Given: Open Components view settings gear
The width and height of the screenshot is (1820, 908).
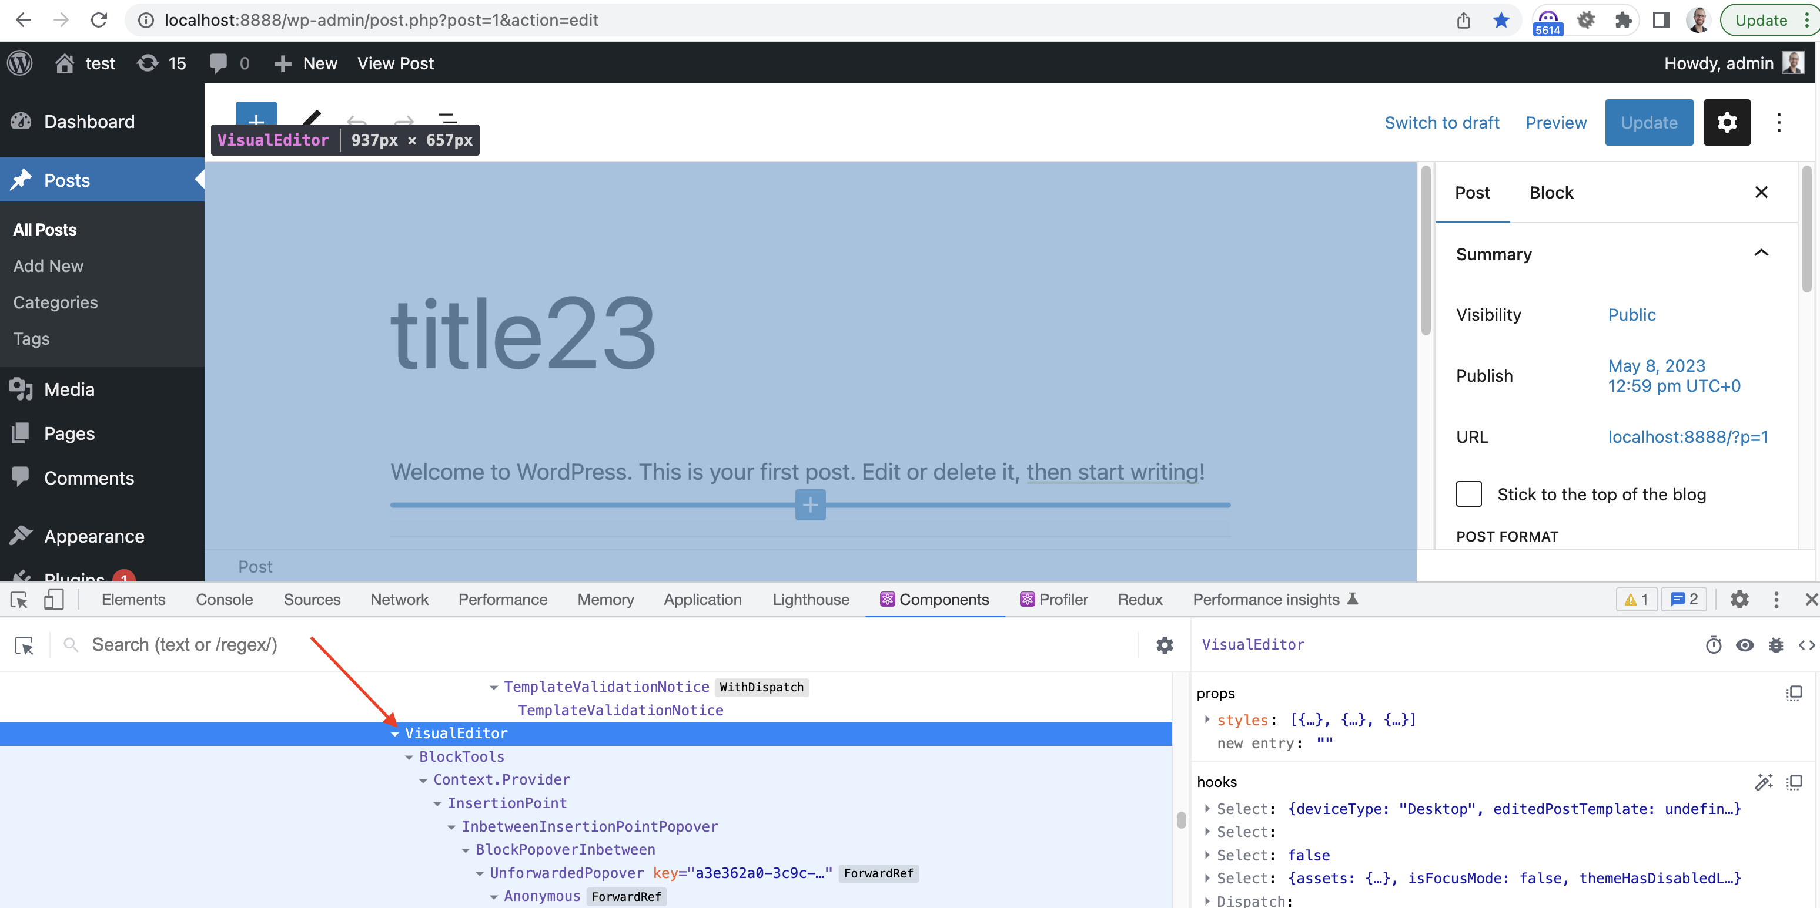Looking at the screenshot, I should pos(1165,645).
